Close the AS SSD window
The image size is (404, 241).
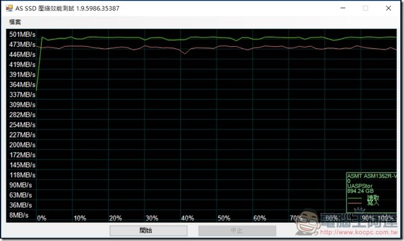tap(389, 8)
